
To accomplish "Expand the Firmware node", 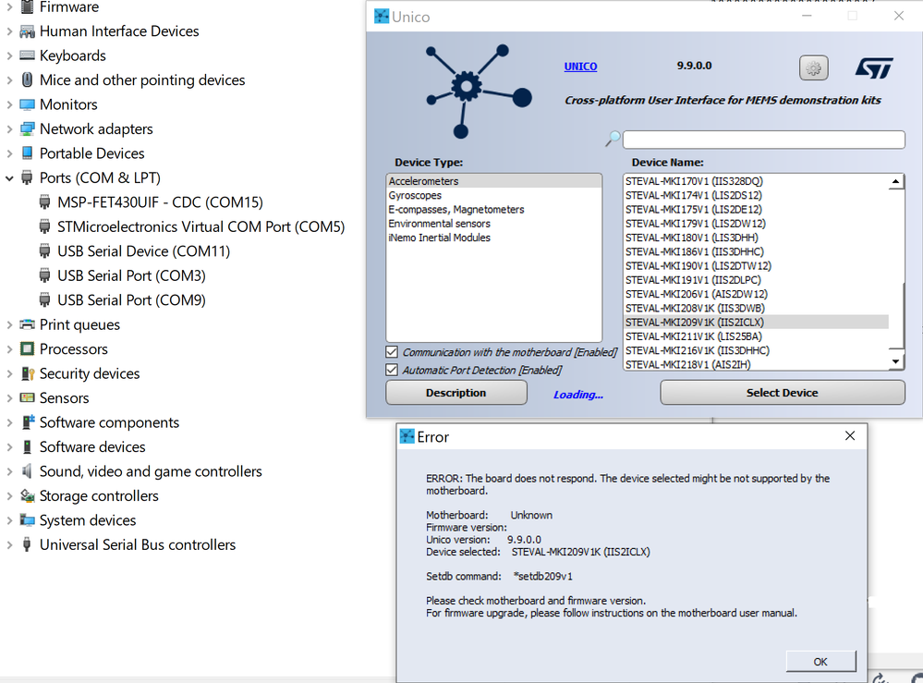I will tap(9, 7).
